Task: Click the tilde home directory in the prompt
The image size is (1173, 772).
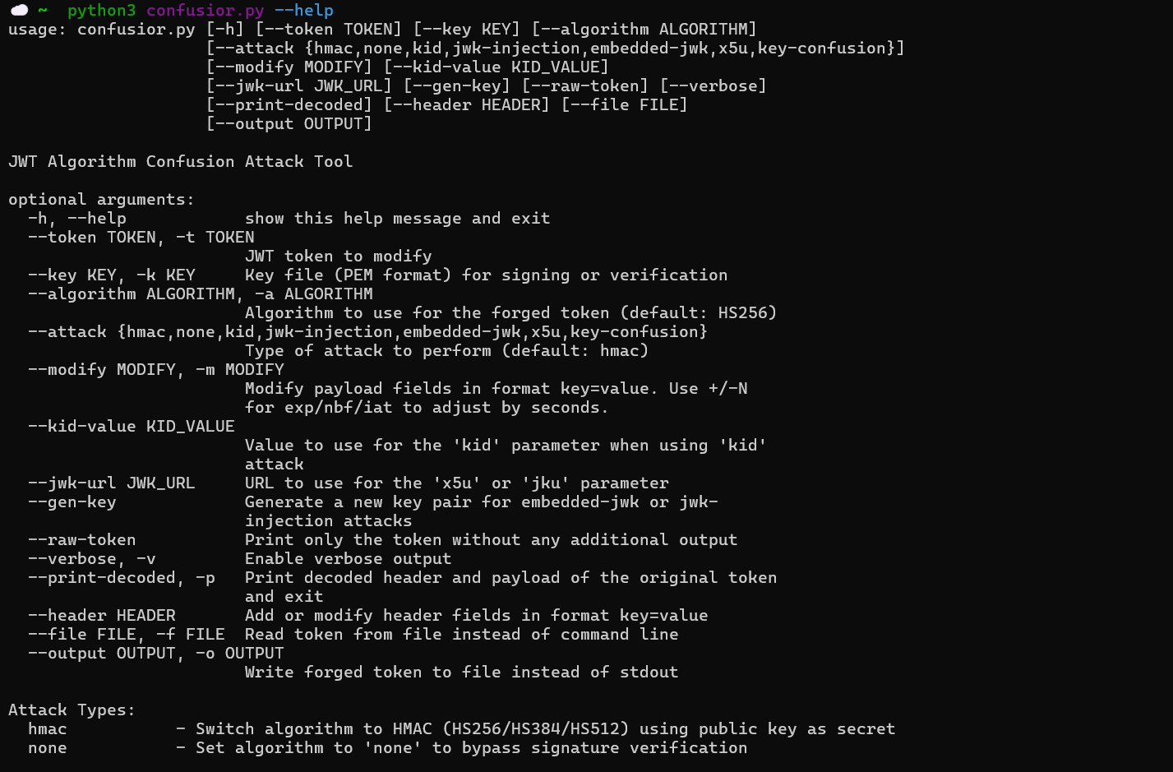Action: click(x=43, y=10)
